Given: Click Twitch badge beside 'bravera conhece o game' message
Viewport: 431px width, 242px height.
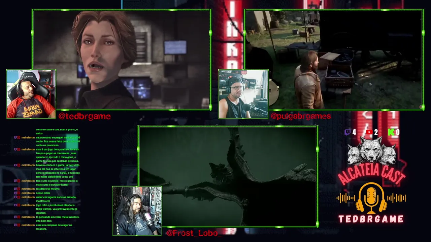Looking at the screenshot, I should [15, 165].
